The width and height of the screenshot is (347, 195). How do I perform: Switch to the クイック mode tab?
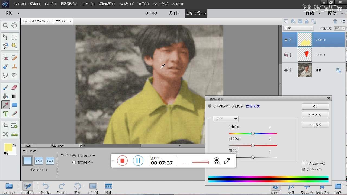click(x=151, y=13)
